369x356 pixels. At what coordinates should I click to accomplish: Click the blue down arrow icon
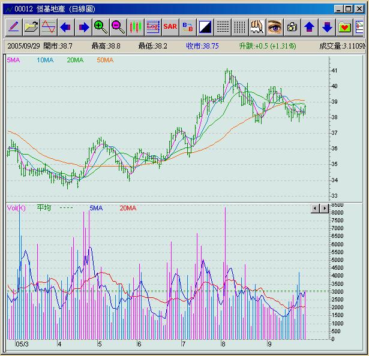pos(327,27)
